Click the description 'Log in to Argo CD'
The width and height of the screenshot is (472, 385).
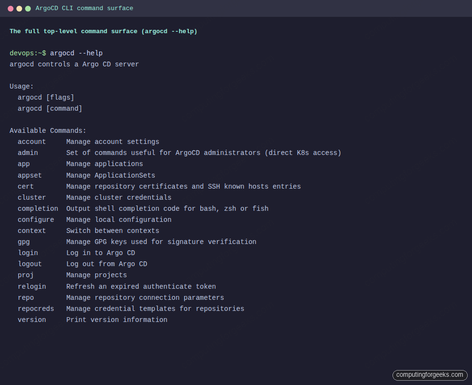click(101, 253)
